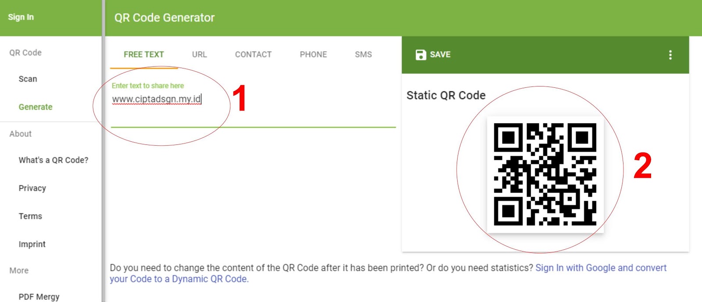Go to the SMS tab
The height and width of the screenshot is (302, 702).
tap(363, 54)
